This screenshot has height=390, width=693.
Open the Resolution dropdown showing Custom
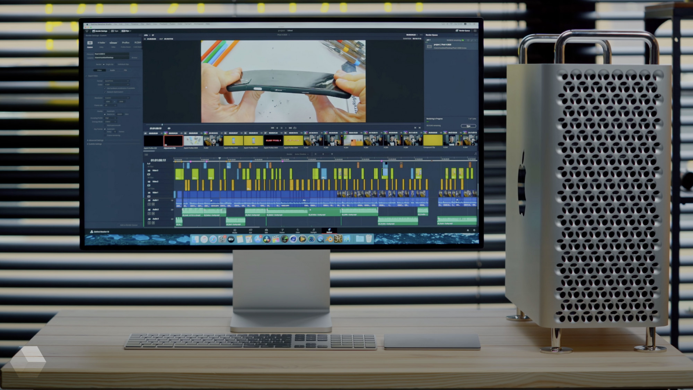tap(116, 98)
